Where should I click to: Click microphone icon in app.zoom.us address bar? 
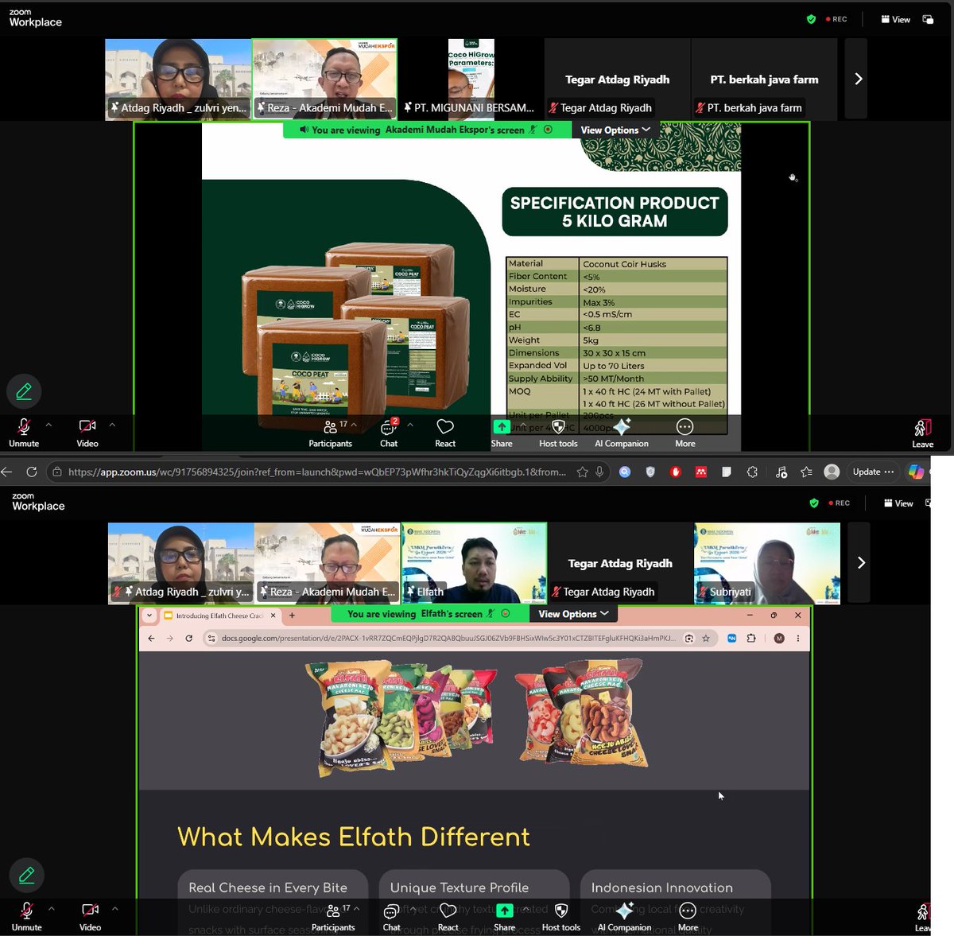599,472
